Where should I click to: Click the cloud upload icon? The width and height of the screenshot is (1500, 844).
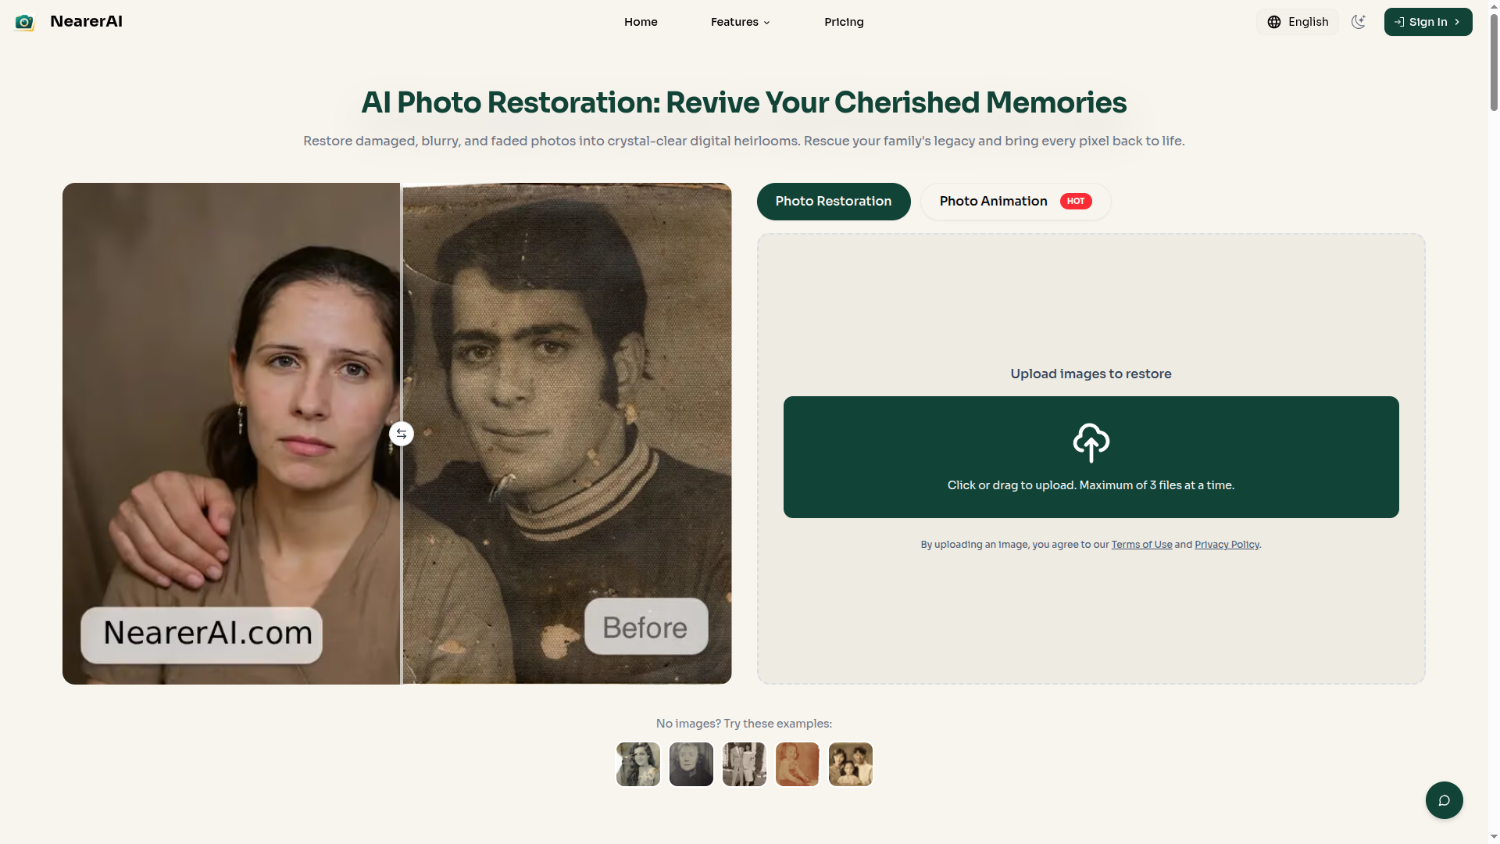[x=1091, y=442]
